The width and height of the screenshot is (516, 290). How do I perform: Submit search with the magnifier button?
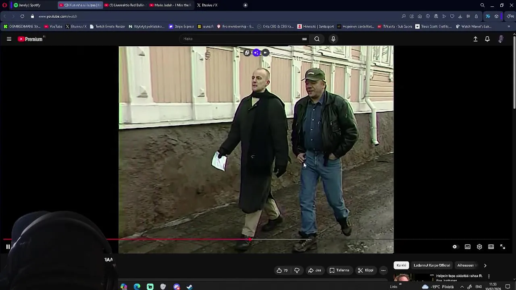tap(317, 39)
